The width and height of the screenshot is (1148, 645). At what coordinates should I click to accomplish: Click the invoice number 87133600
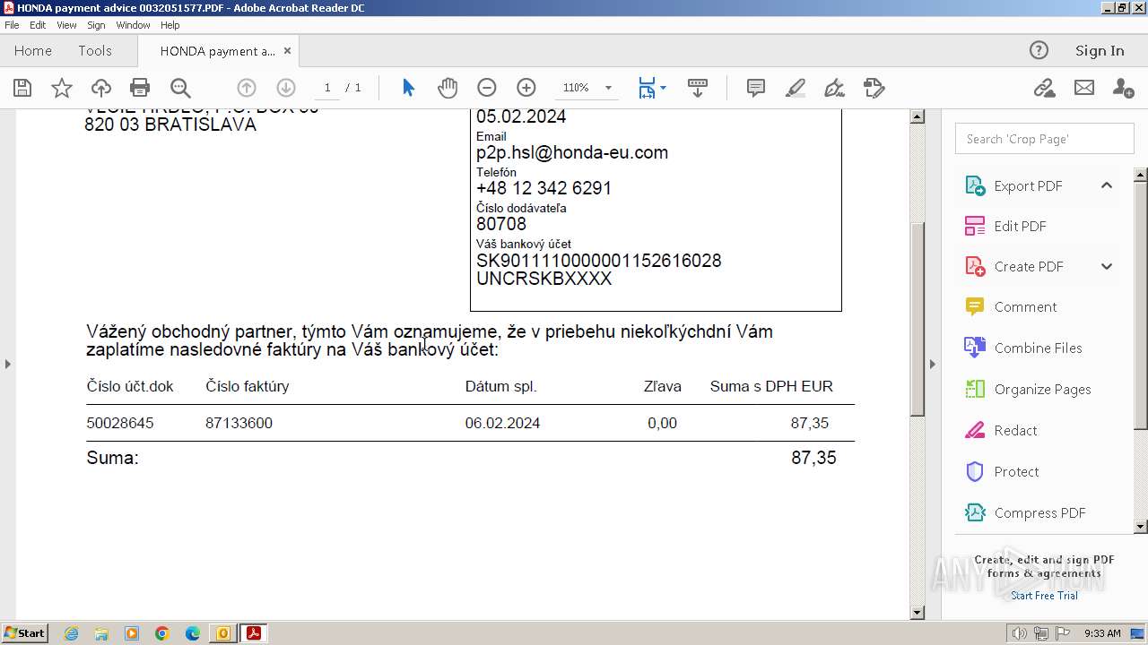point(239,423)
